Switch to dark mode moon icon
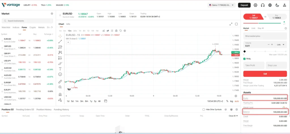The image size is (290, 134). click(277, 5)
